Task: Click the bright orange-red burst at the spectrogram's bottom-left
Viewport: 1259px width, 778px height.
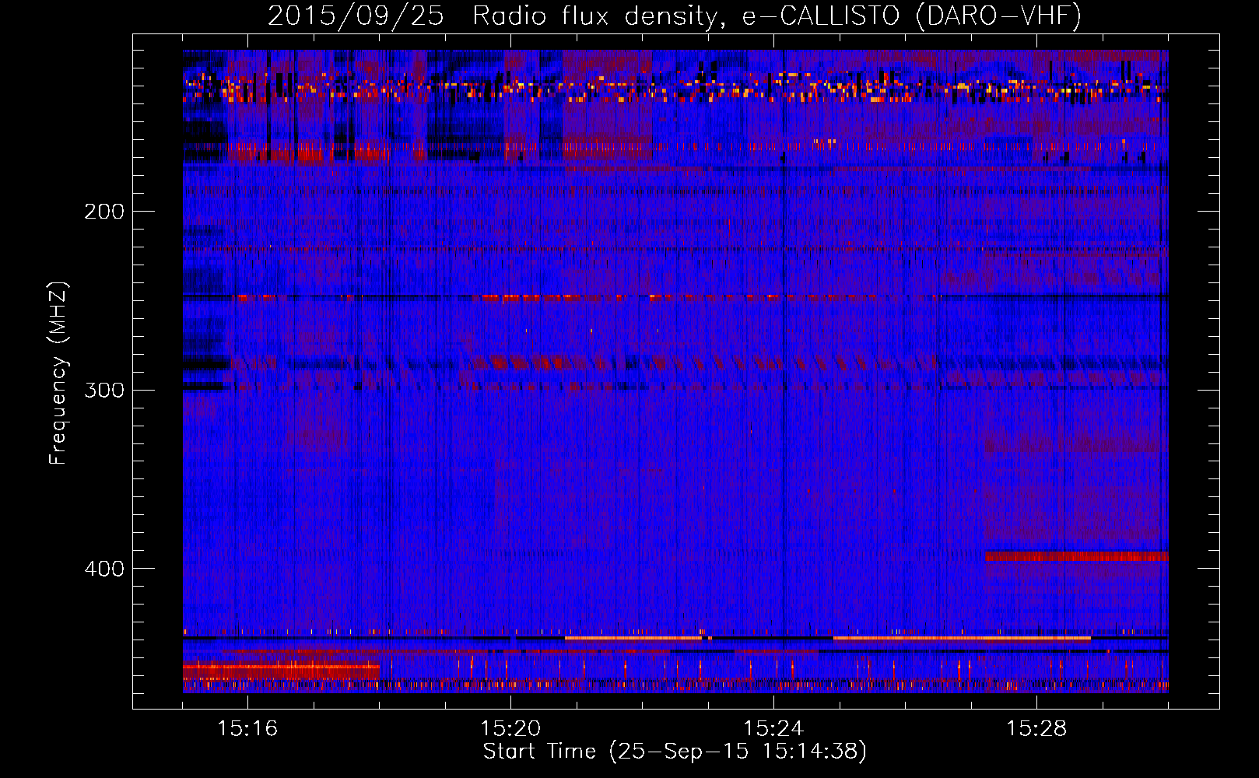Action: click(281, 670)
